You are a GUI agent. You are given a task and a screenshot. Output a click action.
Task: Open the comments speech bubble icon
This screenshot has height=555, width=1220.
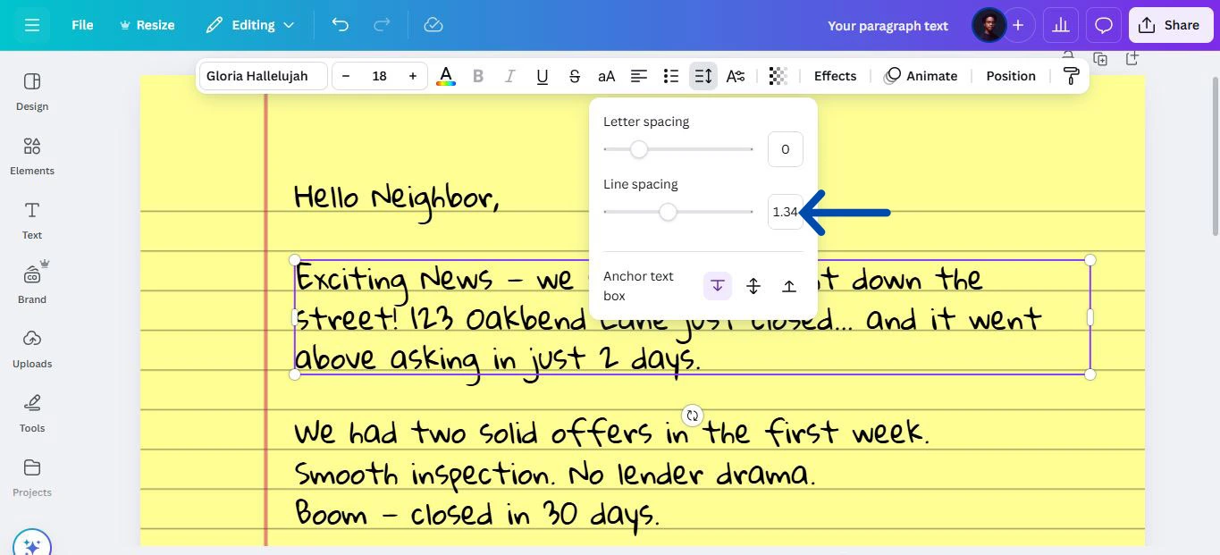[1104, 25]
